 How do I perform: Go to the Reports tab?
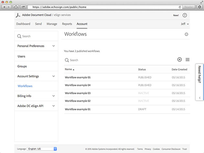click(67, 24)
